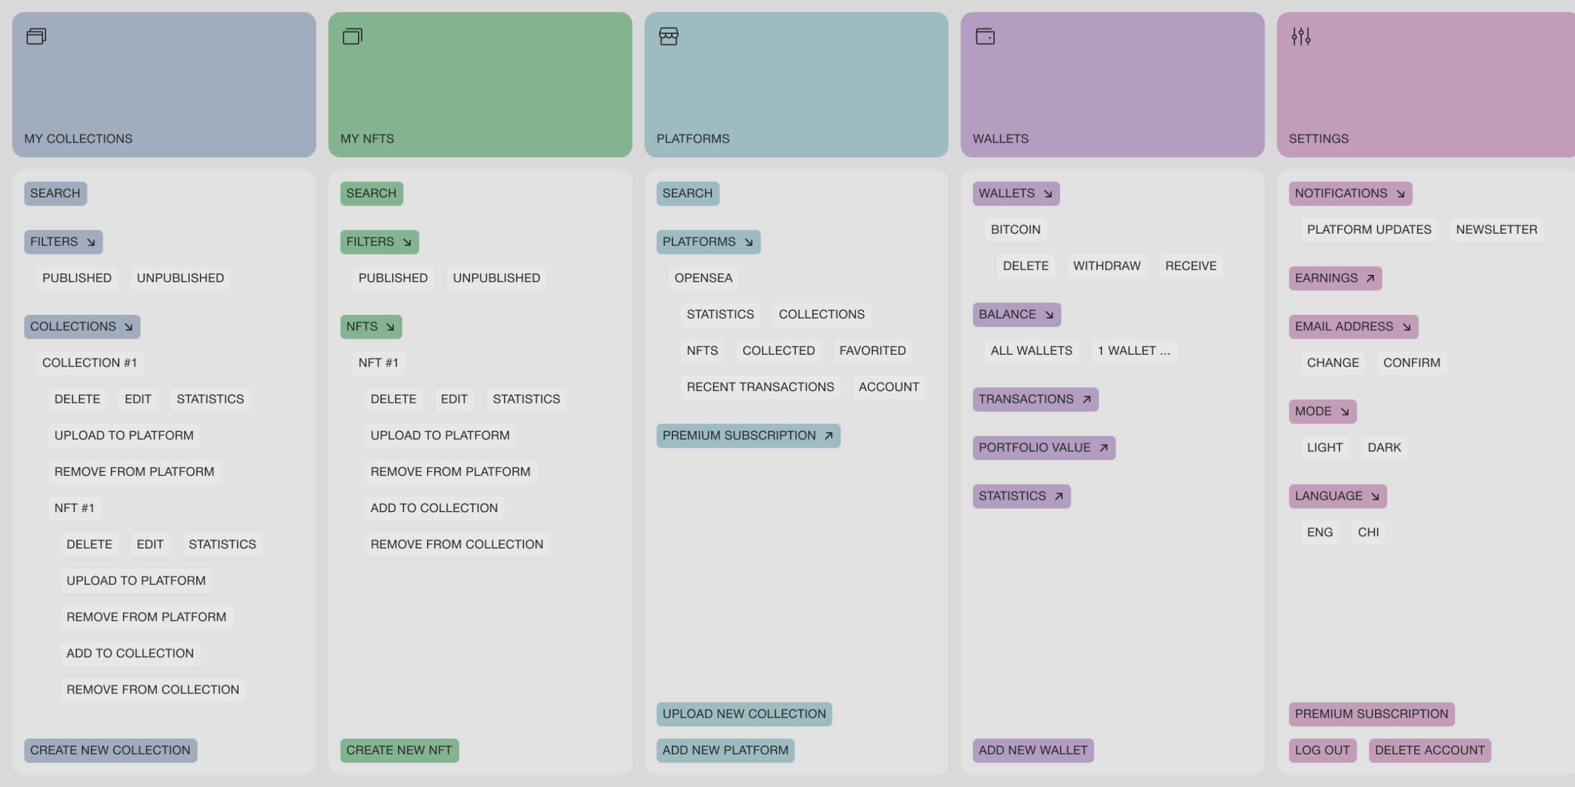This screenshot has height=787, width=1575.
Task: Click the My NFTs panel icon
Action: (x=353, y=36)
